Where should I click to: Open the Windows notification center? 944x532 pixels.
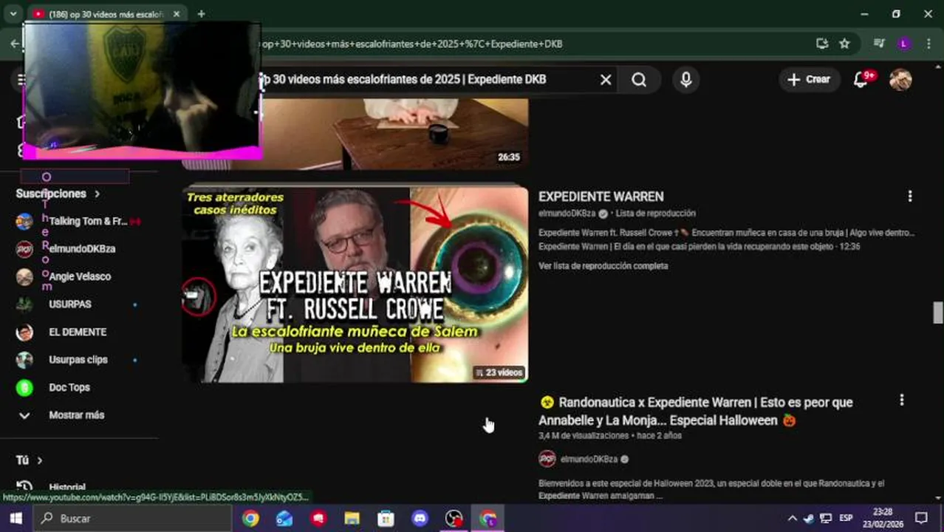click(x=921, y=519)
